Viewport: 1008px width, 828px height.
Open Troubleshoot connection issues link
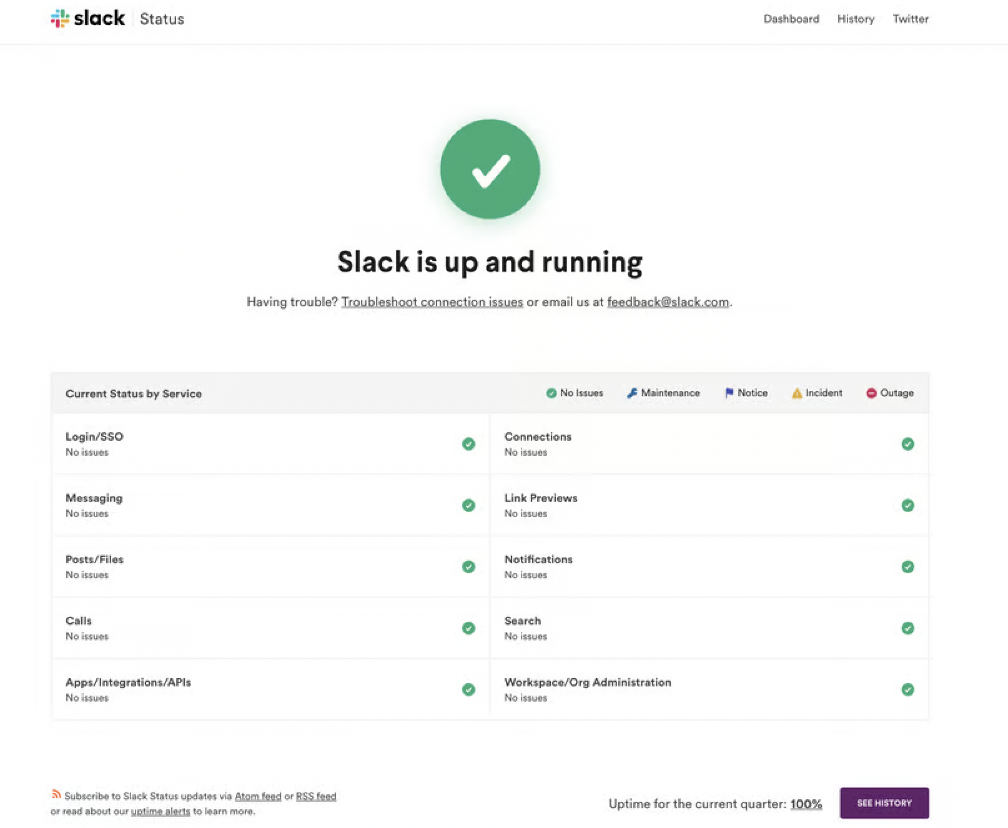[432, 302]
